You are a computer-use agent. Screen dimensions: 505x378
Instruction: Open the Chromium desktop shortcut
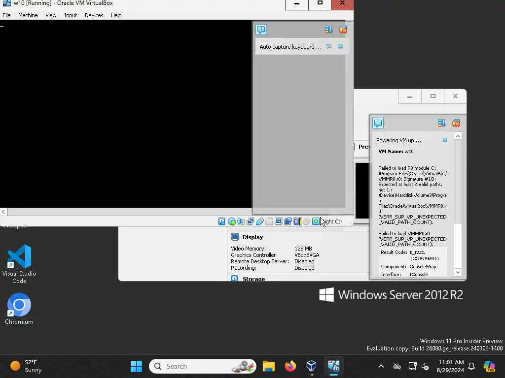(19, 309)
